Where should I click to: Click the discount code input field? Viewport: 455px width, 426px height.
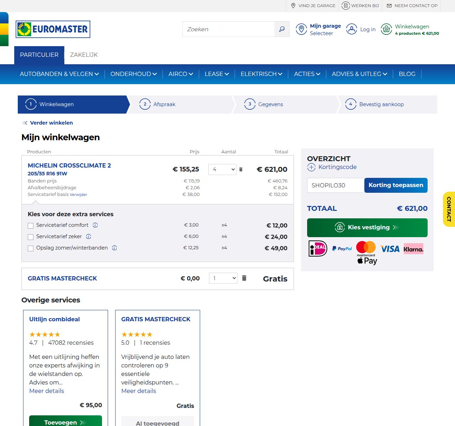(x=336, y=185)
